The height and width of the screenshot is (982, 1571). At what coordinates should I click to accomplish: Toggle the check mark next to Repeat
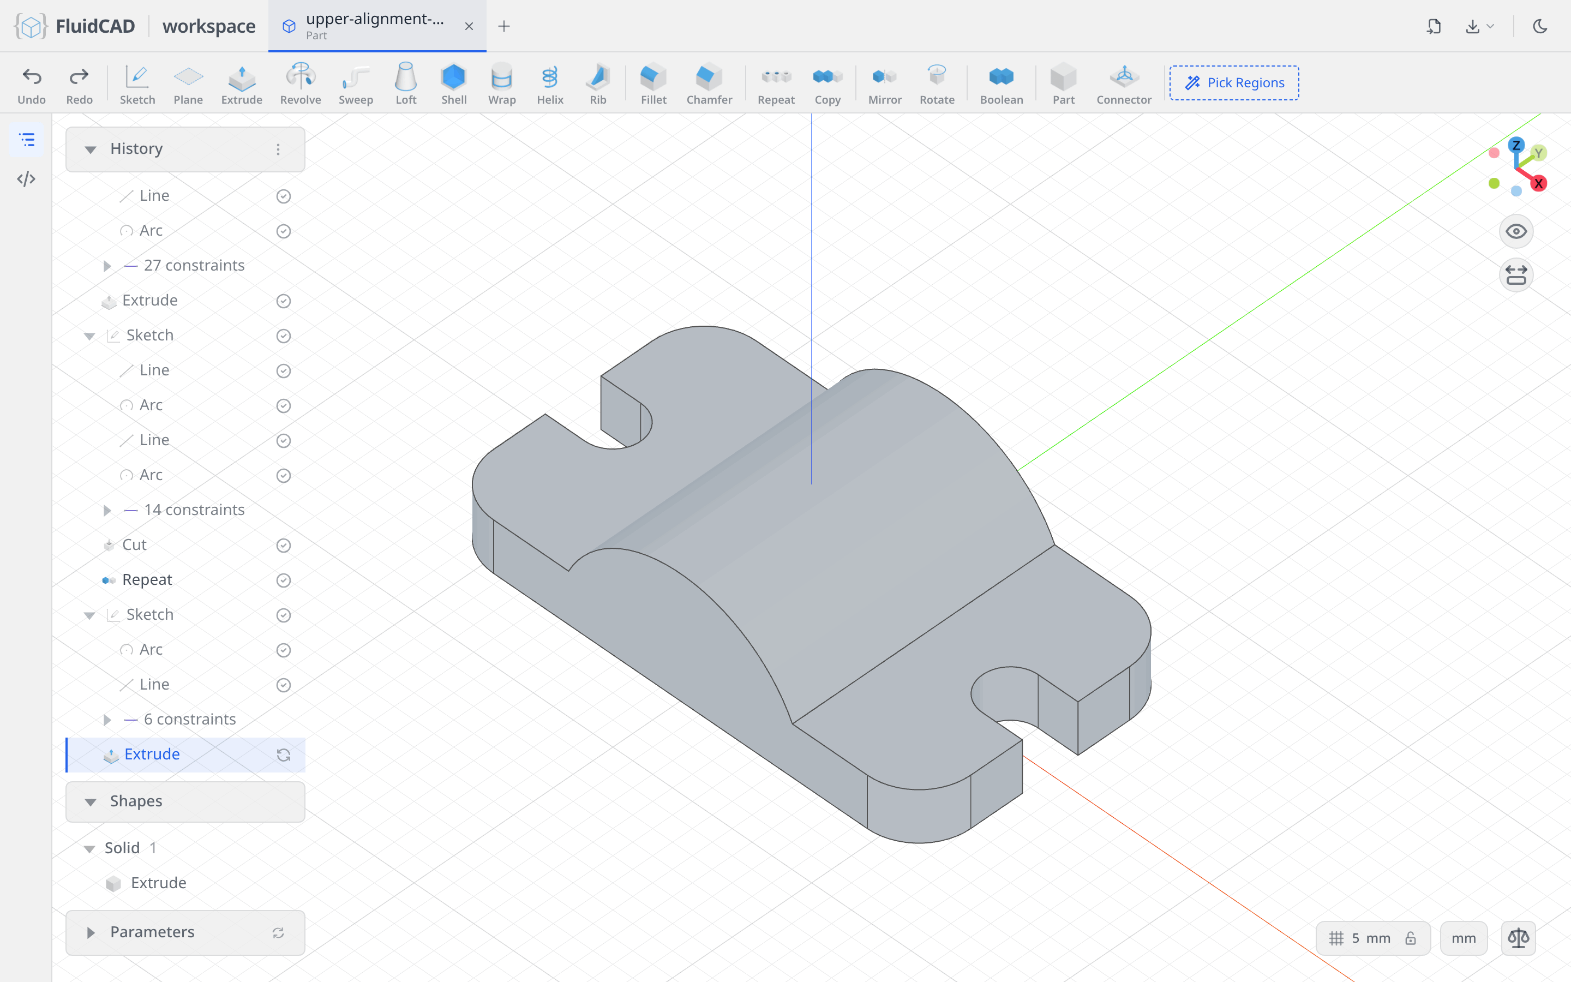[x=284, y=580]
